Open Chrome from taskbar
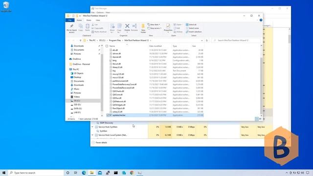The height and width of the screenshot is (176, 313). [132, 173]
